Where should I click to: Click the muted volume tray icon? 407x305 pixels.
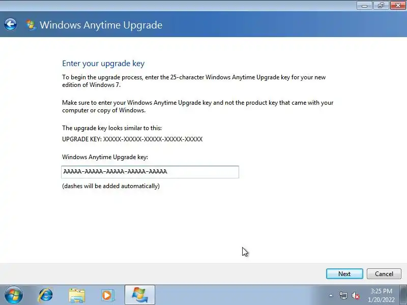tap(356, 296)
